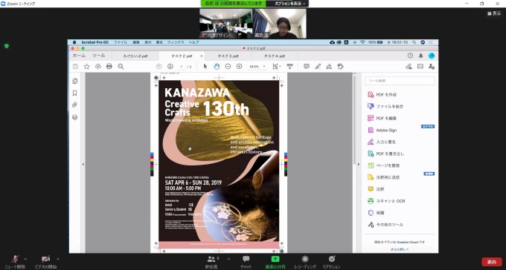Click the save file icon
506x270 pixels.
tap(75, 66)
